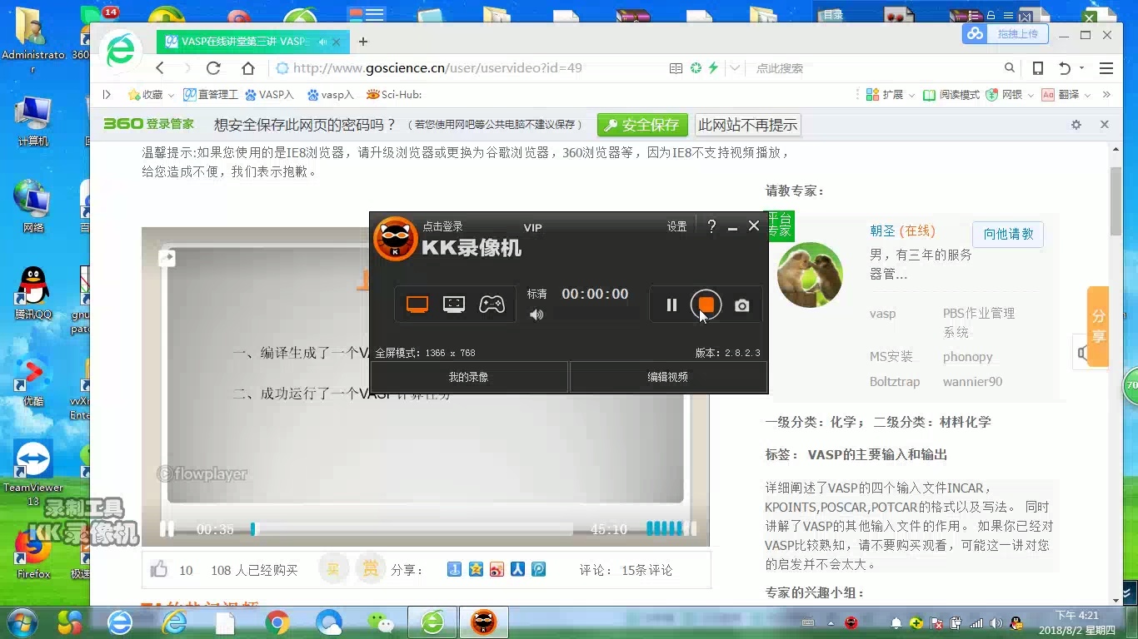Open the 翻译 translate tool
The width and height of the screenshot is (1138, 639).
[x=1067, y=94]
